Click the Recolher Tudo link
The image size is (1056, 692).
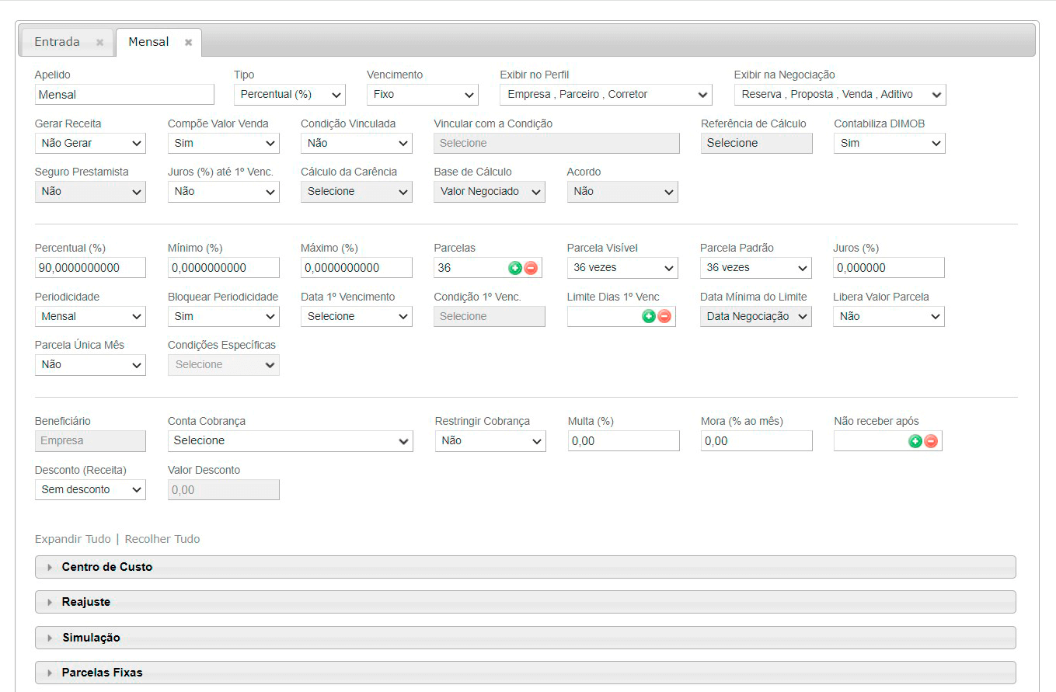(x=162, y=539)
